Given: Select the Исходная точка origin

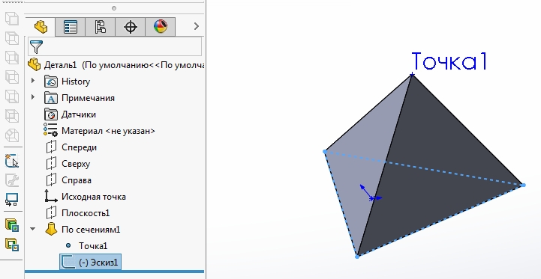Looking at the screenshot, I should pos(94,197).
